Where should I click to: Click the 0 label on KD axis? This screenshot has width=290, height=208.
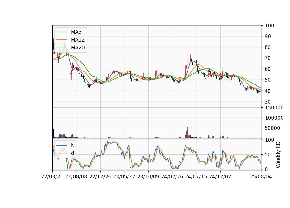coord(266,169)
